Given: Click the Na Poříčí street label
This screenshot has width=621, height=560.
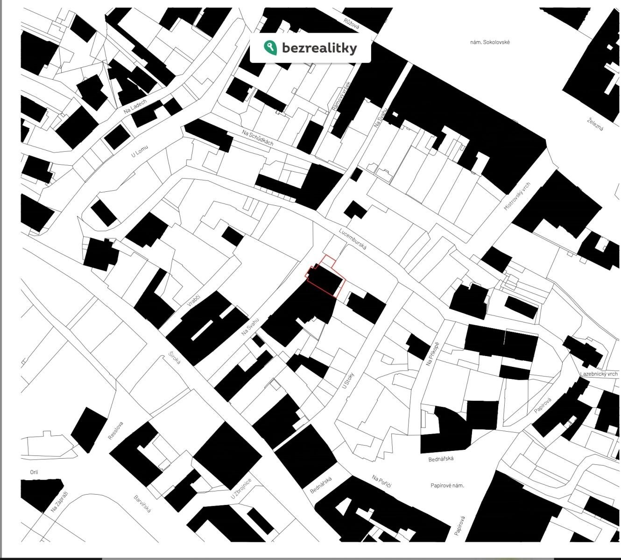Looking at the screenshot, I should [x=381, y=481].
